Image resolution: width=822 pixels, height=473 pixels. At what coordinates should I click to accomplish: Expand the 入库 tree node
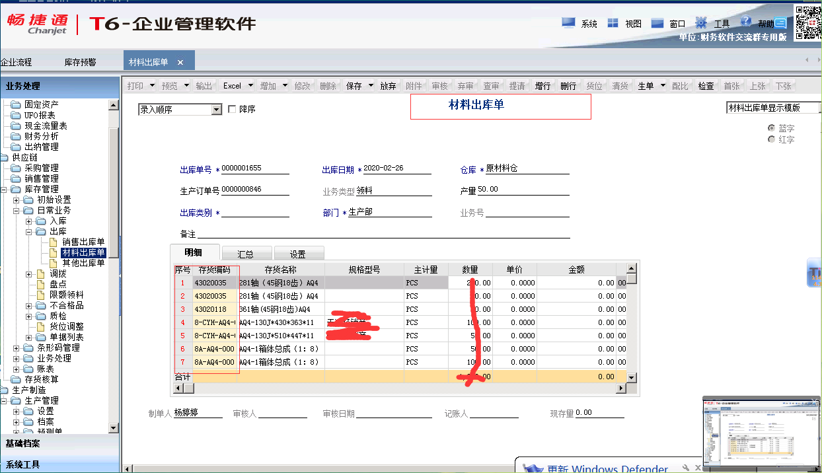(x=30, y=221)
